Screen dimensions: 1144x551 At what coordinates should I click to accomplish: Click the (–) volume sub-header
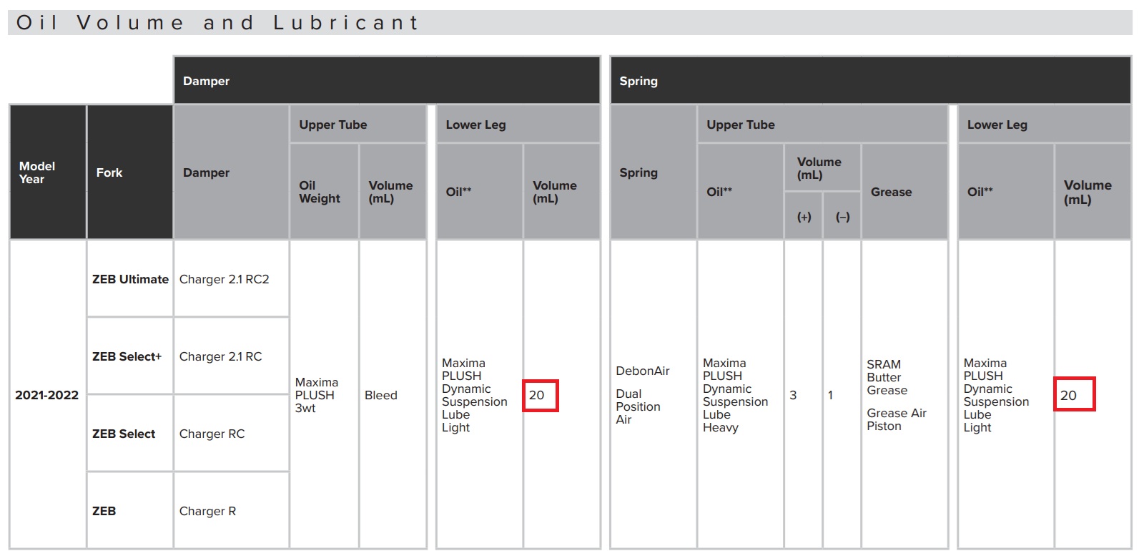coord(842,216)
